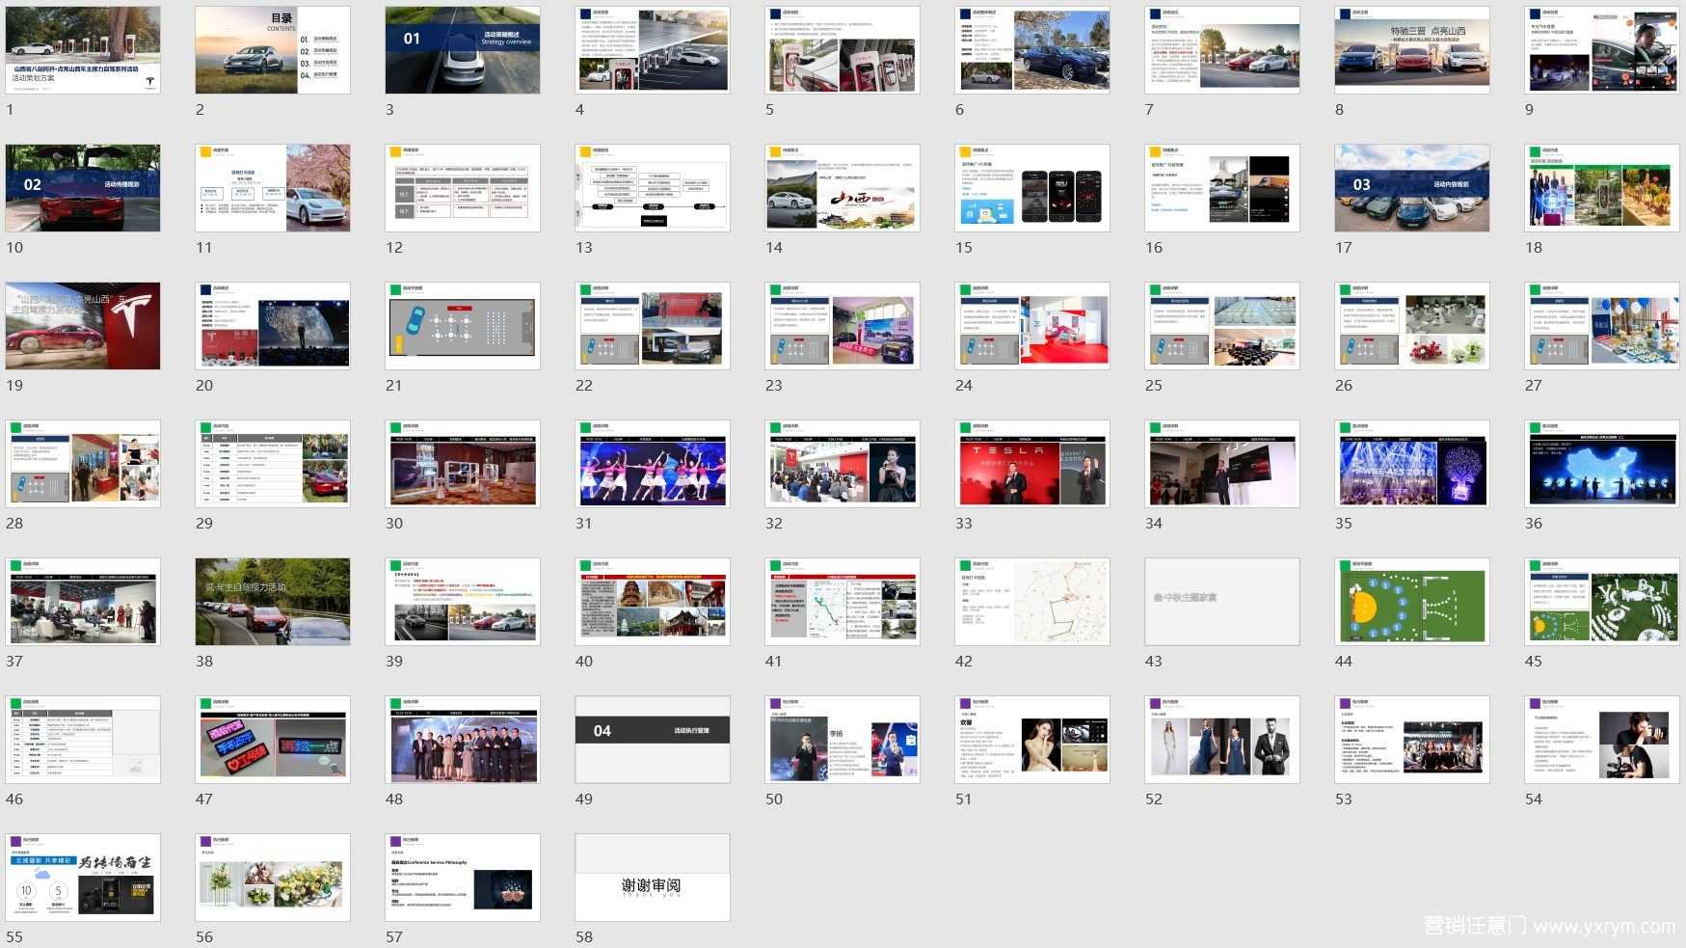Open slide 8 titled 特驰三晋 点亮山西
The height and width of the screenshot is (948, 1686).
[1412, 50]
